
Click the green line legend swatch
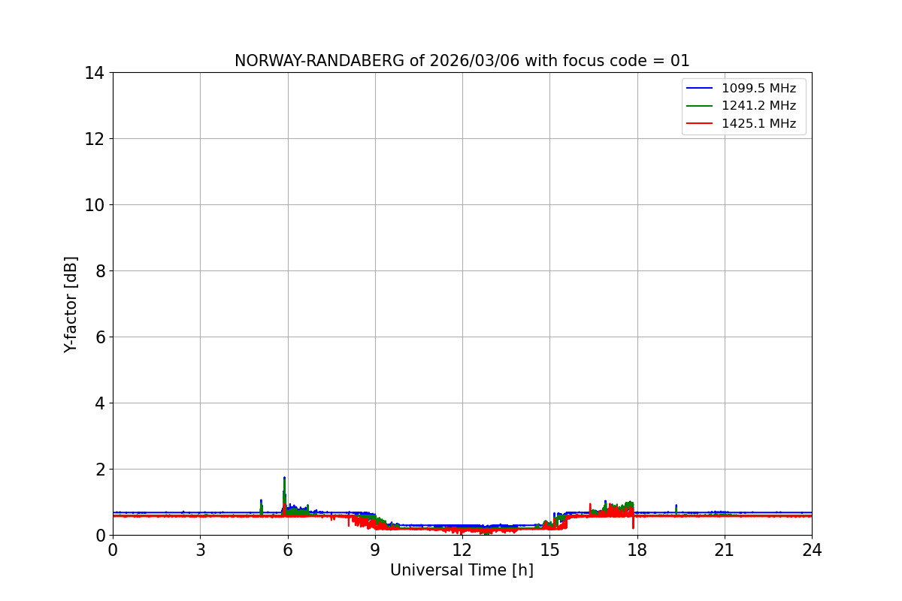pyautogui.click(x=700, y=107)
